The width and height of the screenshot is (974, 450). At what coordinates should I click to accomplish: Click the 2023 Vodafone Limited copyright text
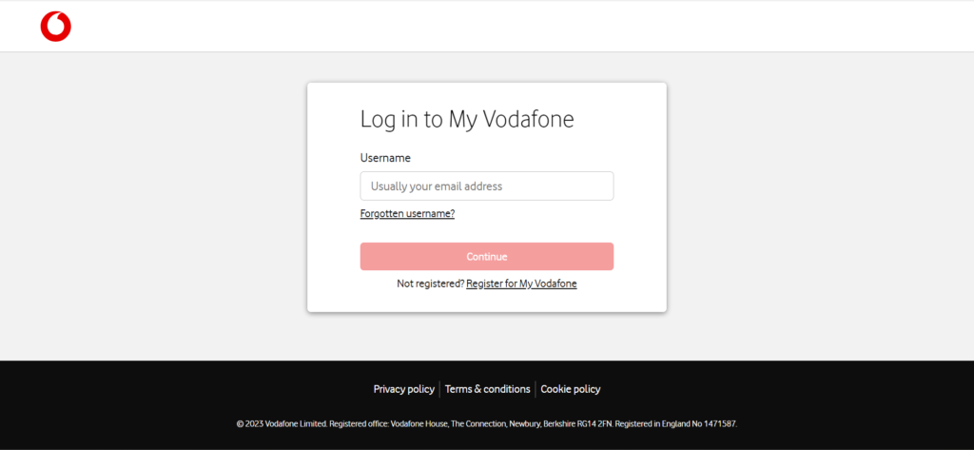click(282, 423)
